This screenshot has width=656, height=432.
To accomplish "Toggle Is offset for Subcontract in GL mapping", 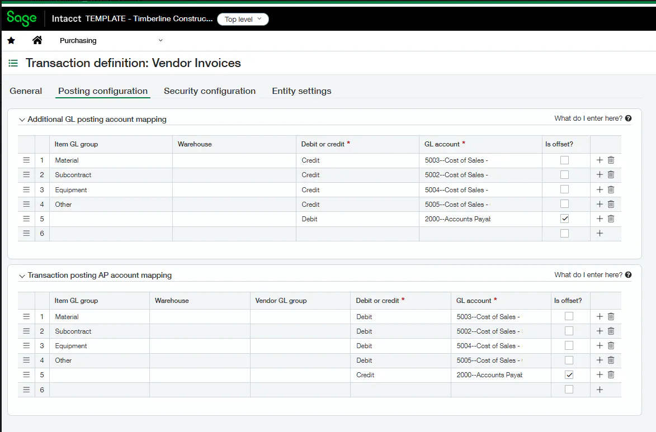I will click(x=564, y=175).
